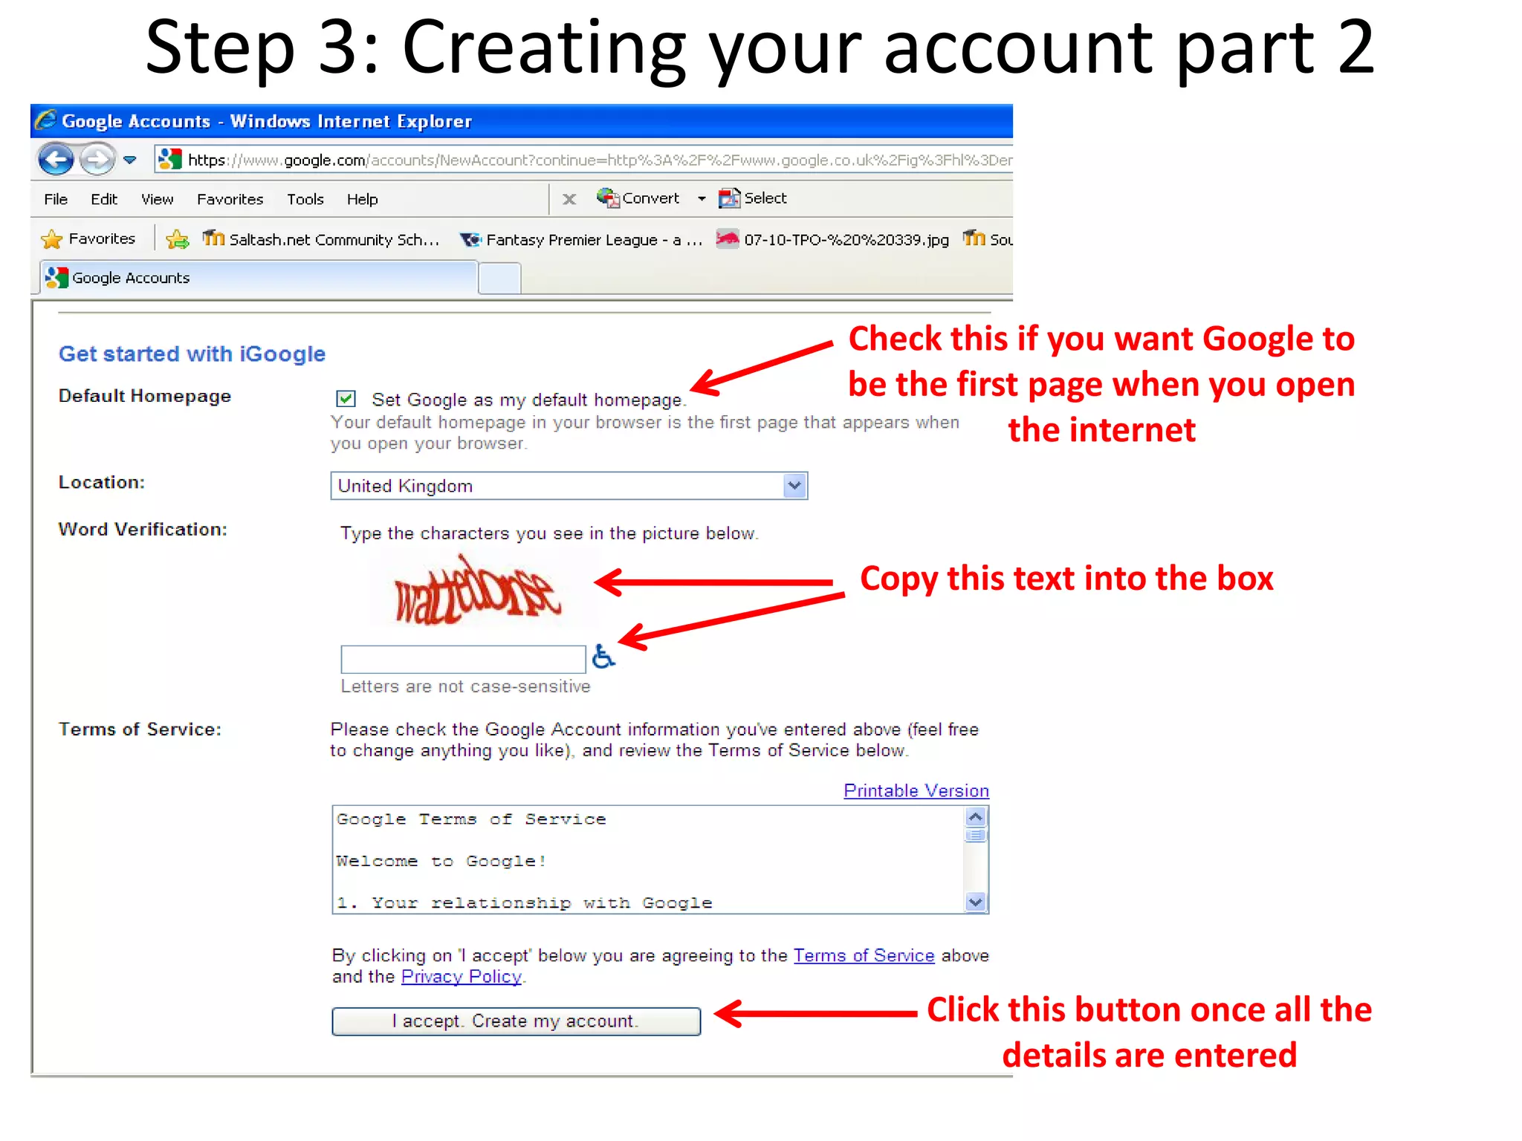This screenshot has width=1522, height=1141.
Task: Click the browser Back arrow button
Action: coord(56,159)
